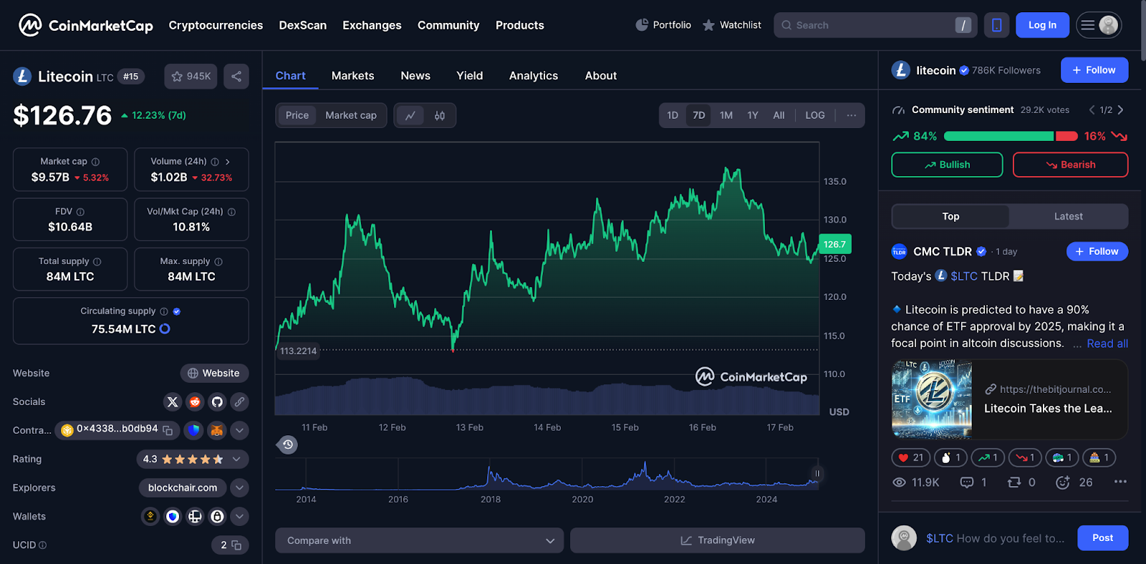Viewport: 1146px width, 564px height.
Task: Open the Yield tab
Action: 470,76
